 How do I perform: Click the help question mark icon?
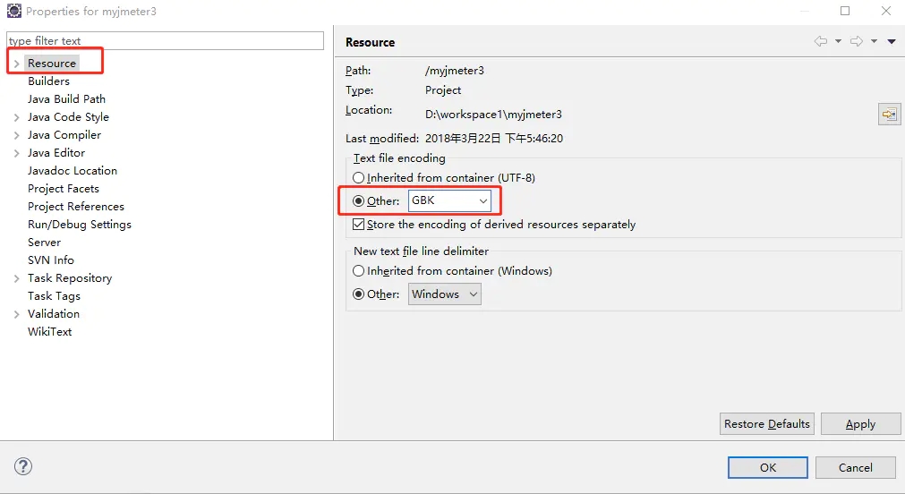pyautogui.click(x=23, y=466)
